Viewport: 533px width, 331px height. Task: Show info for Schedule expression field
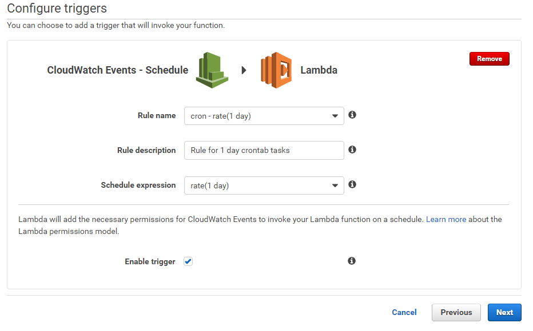pyautogui.click(x=352, y=184)
